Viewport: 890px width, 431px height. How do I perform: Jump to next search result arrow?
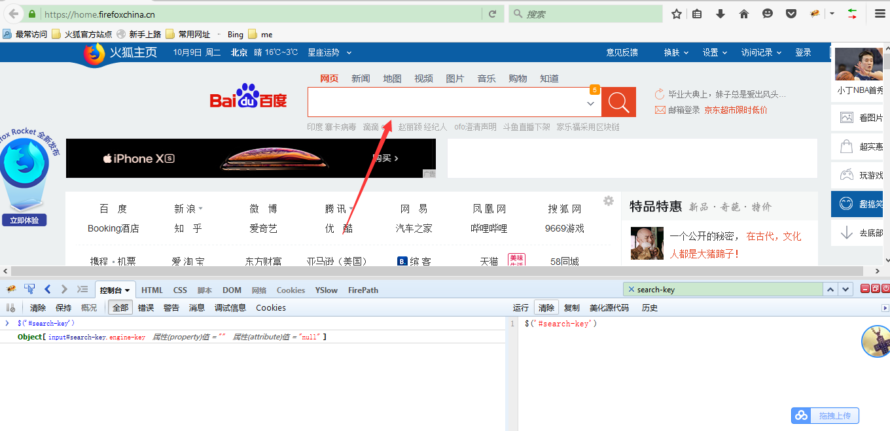[x=845, y=289]
